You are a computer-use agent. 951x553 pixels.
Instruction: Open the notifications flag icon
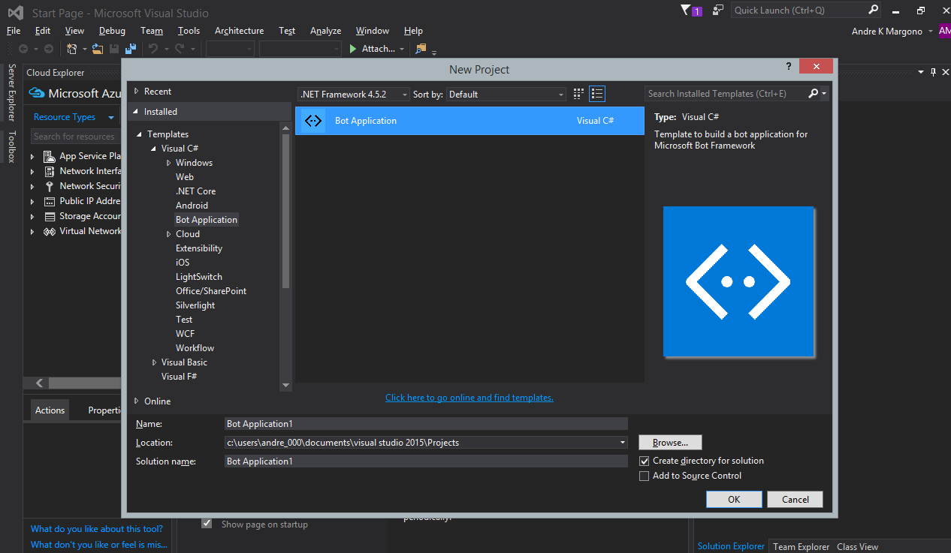coord(685,10)
